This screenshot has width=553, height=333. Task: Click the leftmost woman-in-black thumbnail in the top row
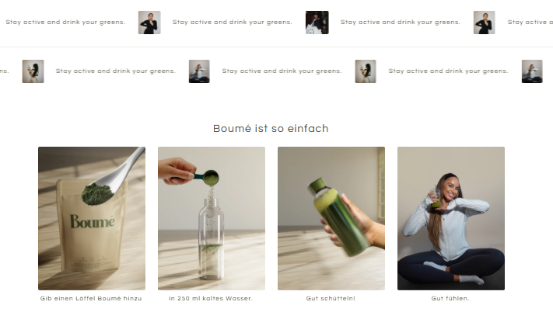tap(149, 23)
